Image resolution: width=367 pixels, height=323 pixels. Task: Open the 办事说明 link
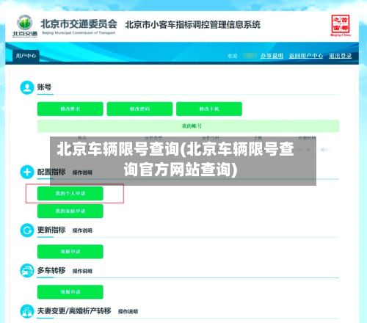(272, 56)
